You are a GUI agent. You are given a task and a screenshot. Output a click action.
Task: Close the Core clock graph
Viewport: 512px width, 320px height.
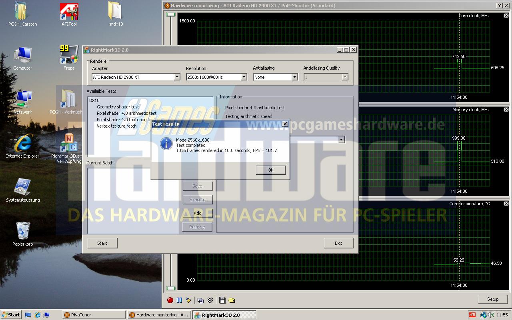[506, 16]
